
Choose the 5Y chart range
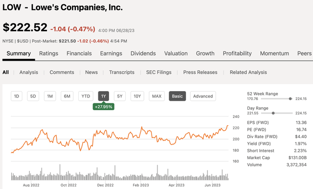coord(119,96)
